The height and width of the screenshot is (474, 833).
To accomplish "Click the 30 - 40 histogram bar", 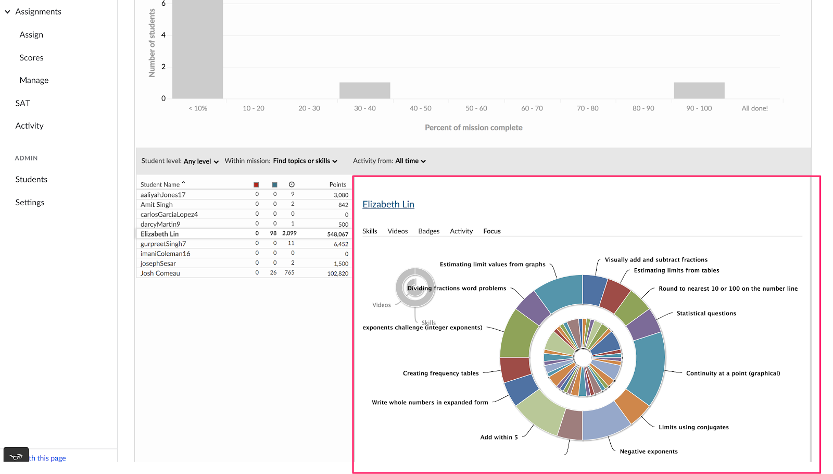I will pyautogui.click(x=364, y=91).
